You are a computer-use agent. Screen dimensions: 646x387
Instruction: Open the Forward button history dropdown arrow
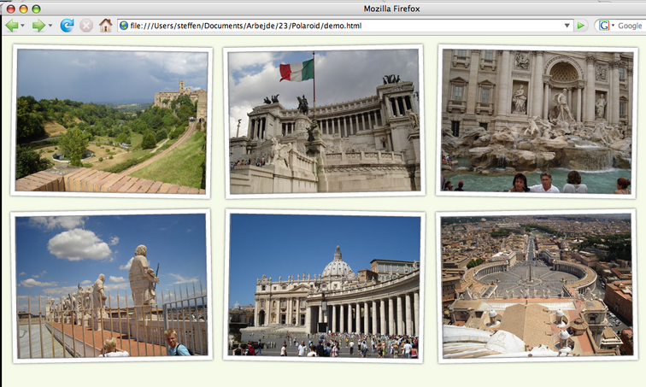50,26
